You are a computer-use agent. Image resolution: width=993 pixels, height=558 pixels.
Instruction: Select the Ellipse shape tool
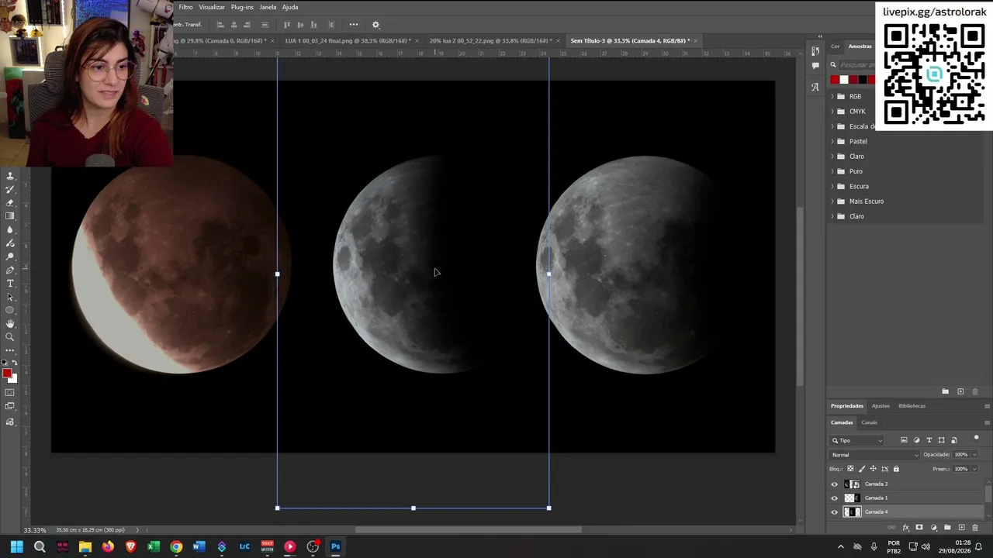pyautogui.click(x=10, y=310)
